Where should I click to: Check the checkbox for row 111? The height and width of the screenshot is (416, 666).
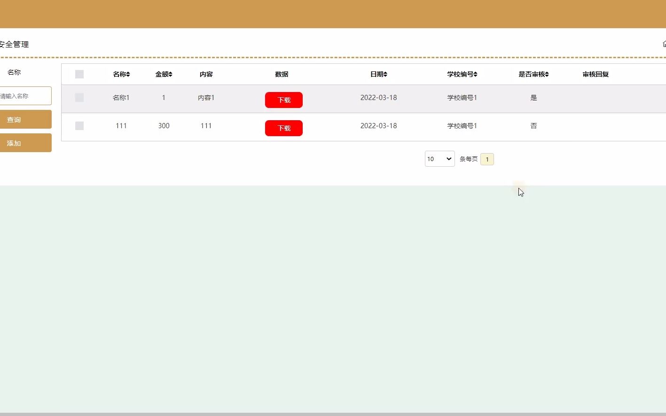tap(79, 126)
